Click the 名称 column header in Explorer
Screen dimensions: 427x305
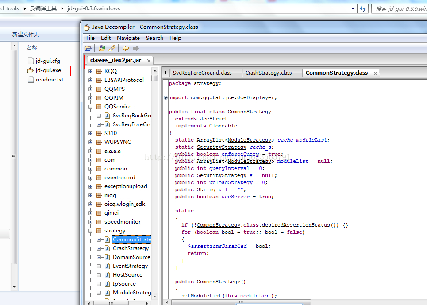(x=31, y=48)
